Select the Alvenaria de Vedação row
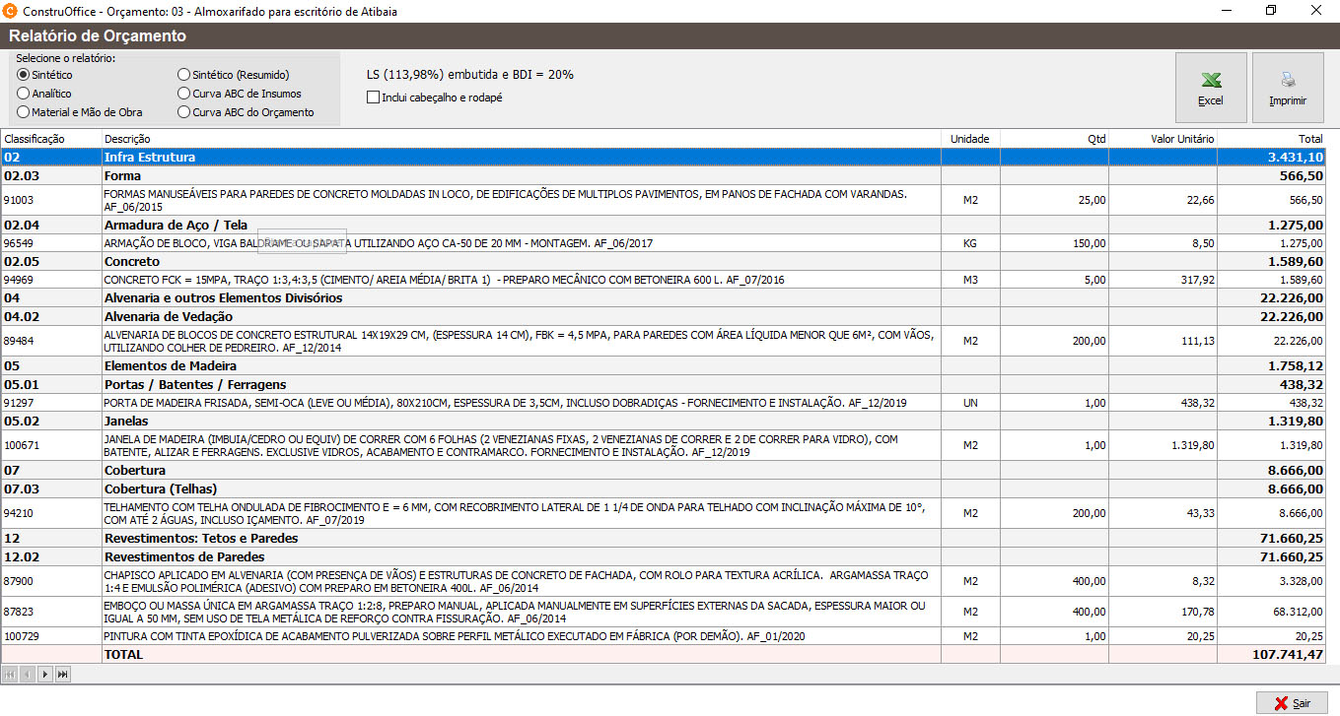1340x716 pixels. [x=664, y=316]
